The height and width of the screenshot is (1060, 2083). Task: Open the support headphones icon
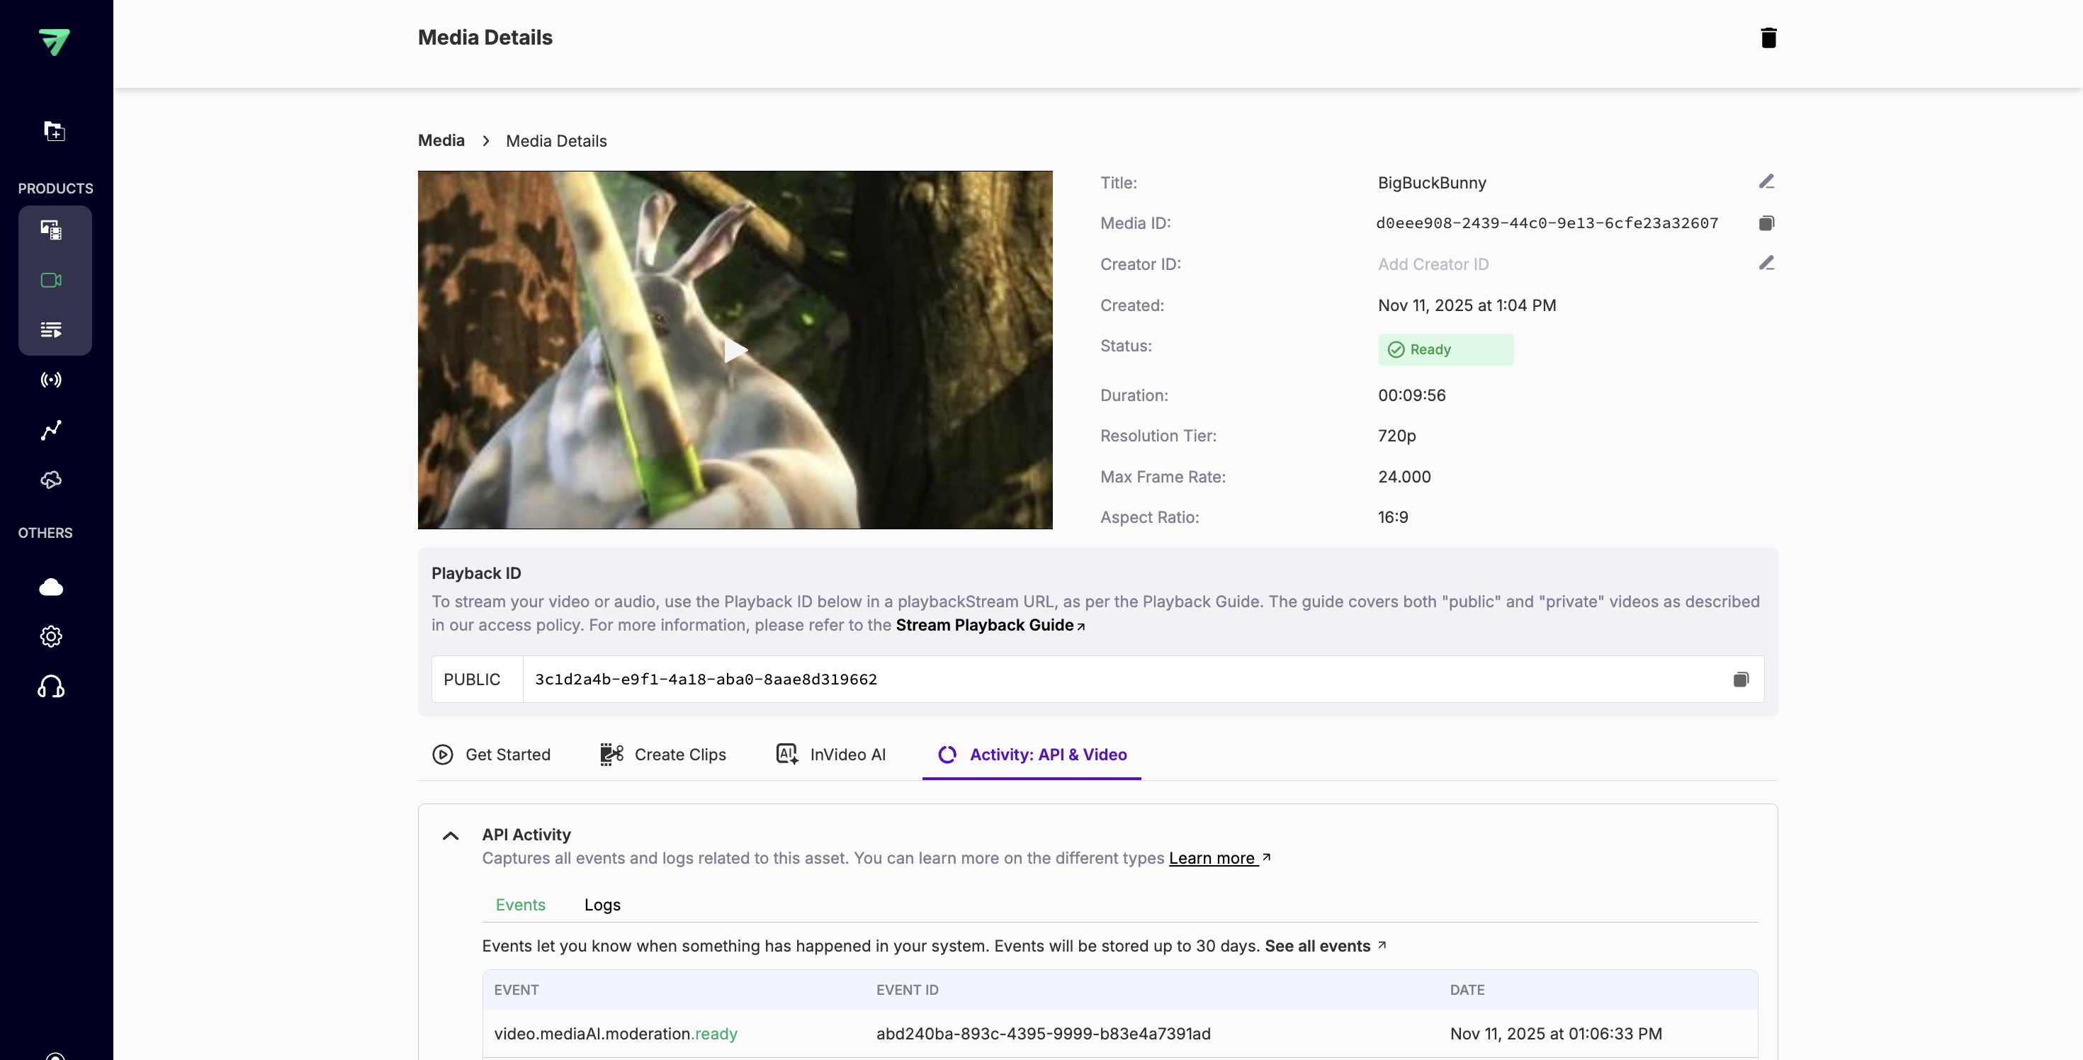tap(52, 687)
